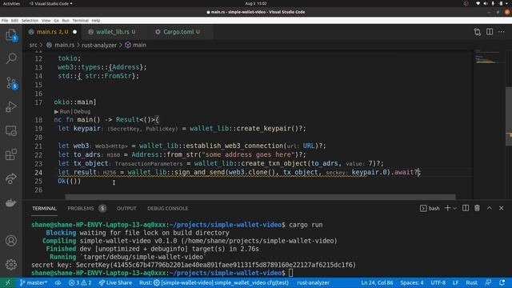Image resolution: width=512 pixels, height=288 pixels.
Task: Click the main.rs breadcrumb segment
Action: point(61,45)
